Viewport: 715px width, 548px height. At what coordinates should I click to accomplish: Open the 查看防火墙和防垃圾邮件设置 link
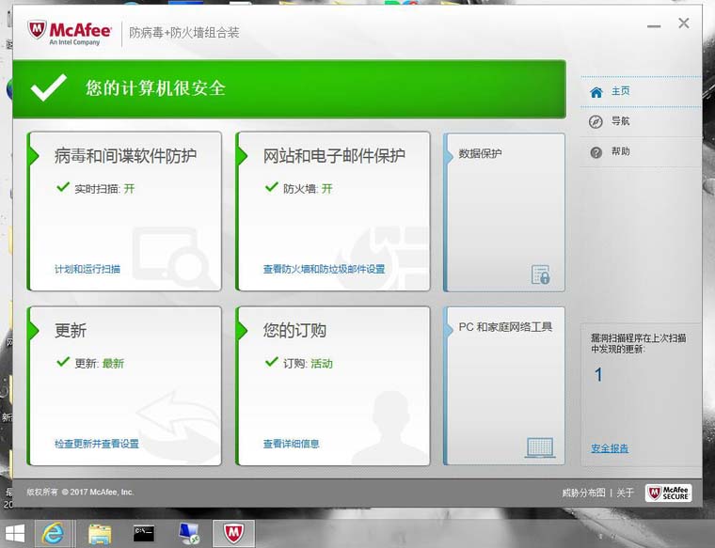tap(324, 269)
